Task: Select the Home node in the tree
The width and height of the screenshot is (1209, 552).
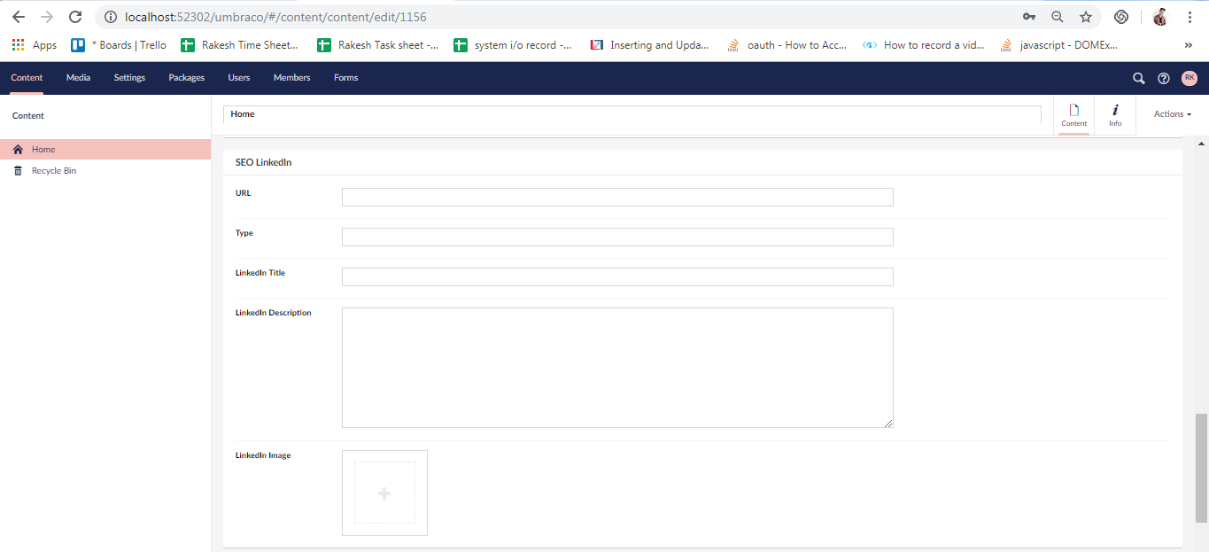Action: (105, 150)
